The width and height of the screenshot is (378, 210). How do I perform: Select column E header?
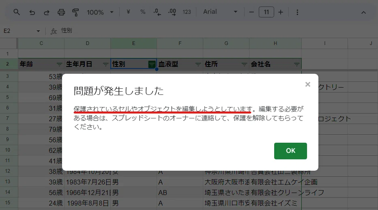(x=133, y=43)
